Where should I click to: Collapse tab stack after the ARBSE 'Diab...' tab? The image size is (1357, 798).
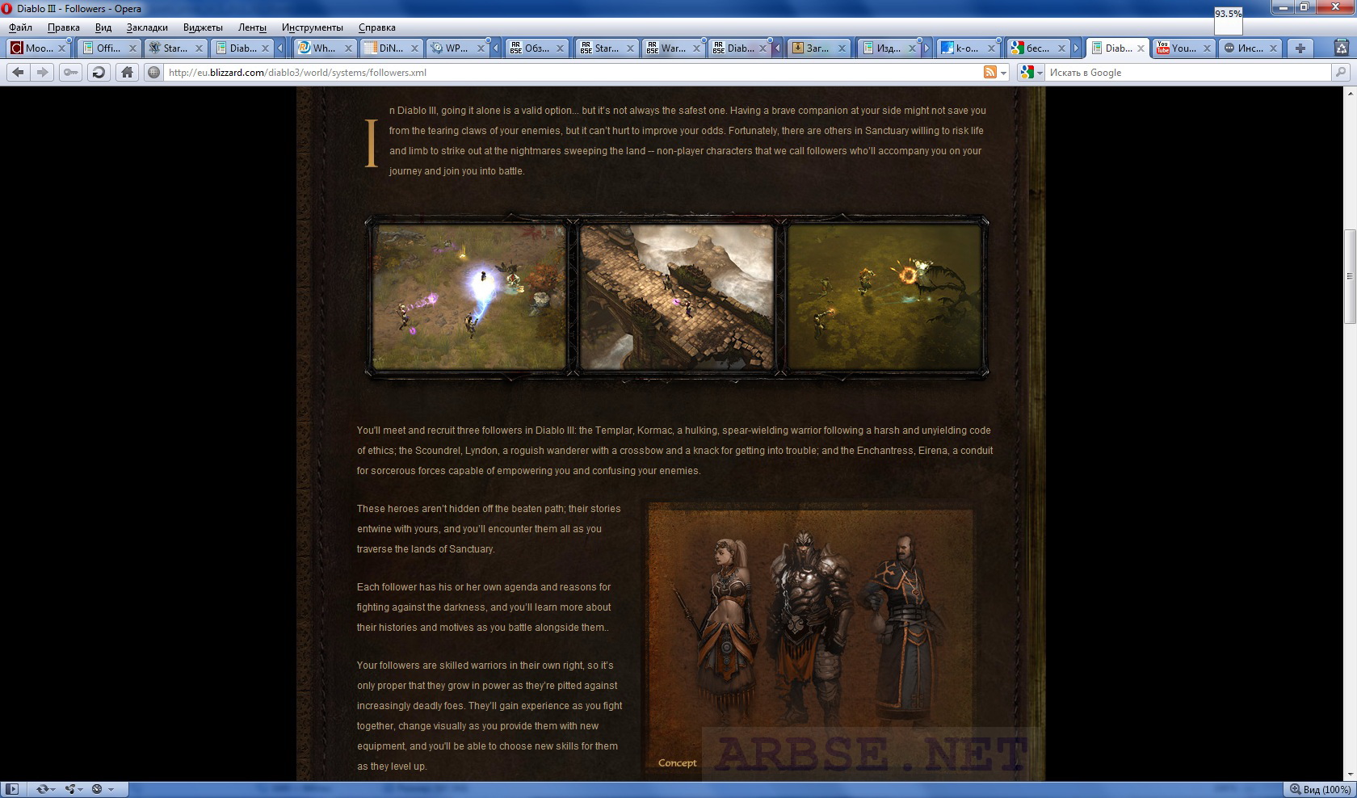click(x=777, y=48)
